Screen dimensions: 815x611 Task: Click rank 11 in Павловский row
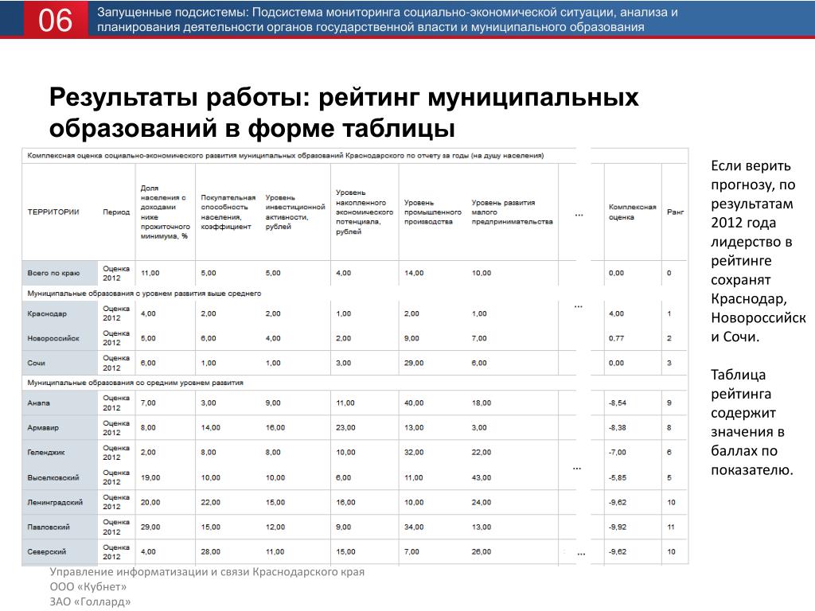671,527
